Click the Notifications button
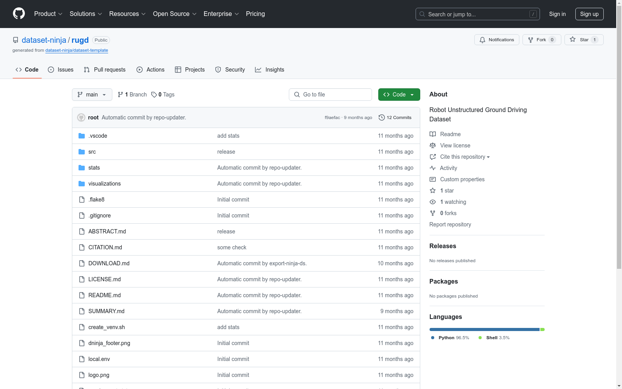Screen dimensions: 622x389 point(497,40)
